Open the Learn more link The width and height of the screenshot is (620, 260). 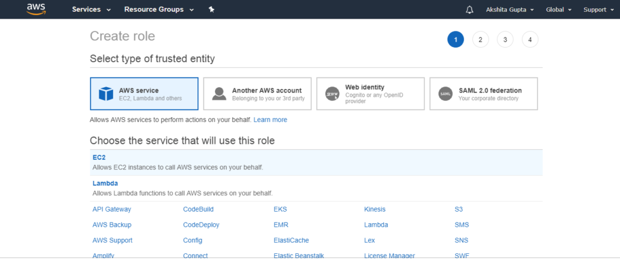pyautogui.click(x=271, y=120)
